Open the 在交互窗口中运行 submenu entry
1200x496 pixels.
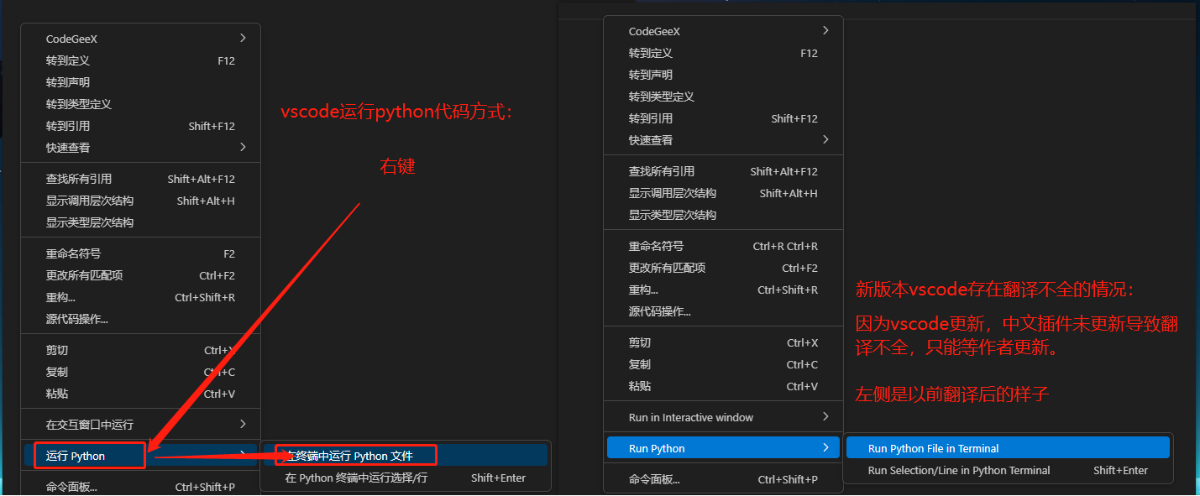pos(140,425)
